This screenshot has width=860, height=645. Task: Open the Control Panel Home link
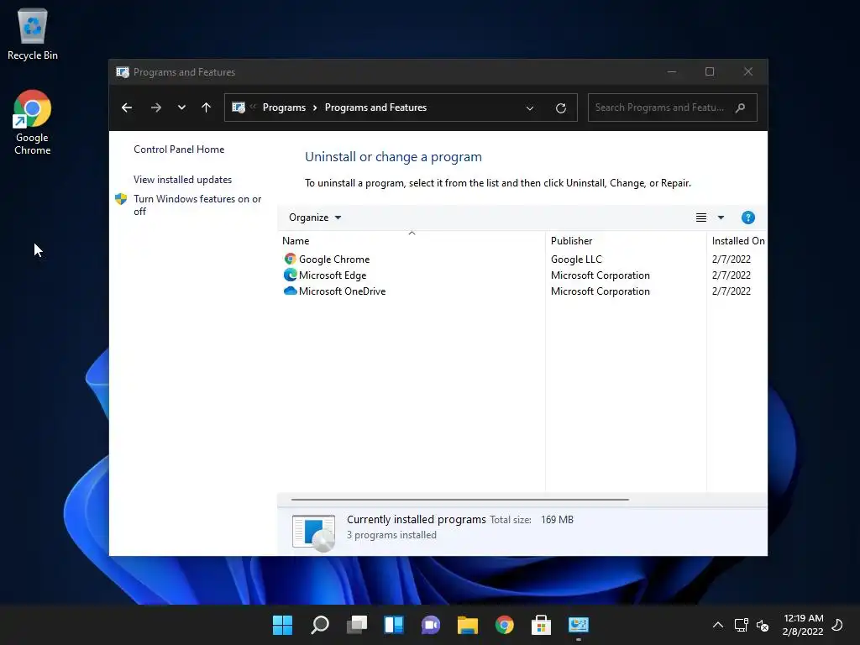click(x=179, y=149)
